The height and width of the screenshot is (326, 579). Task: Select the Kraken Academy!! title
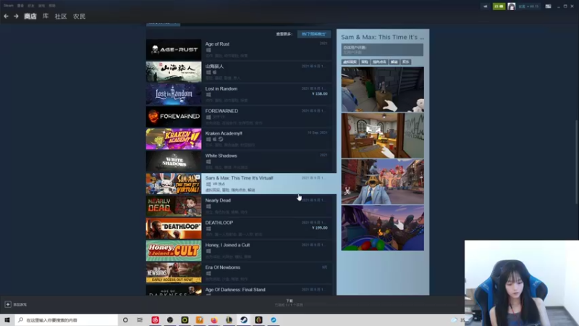pos(224,133)
